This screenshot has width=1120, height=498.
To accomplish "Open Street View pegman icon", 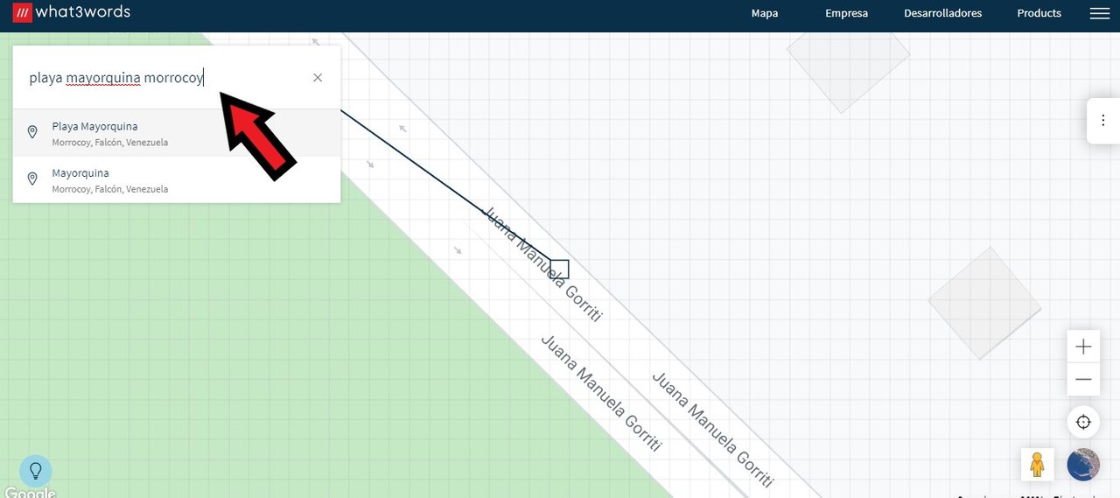I will 1037,464.
